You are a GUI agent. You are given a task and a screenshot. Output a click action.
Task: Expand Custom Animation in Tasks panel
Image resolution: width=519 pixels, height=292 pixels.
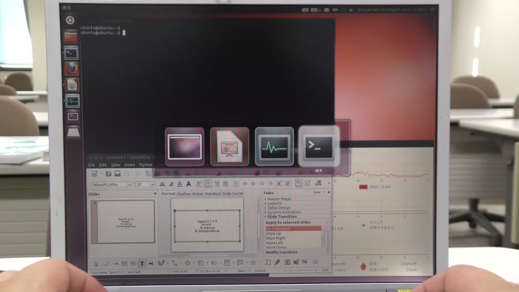[x=283, y=212]
